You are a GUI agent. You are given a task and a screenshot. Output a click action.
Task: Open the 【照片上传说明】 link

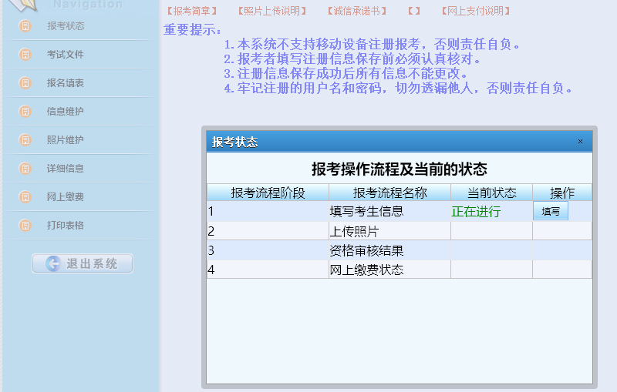(270, 12)
